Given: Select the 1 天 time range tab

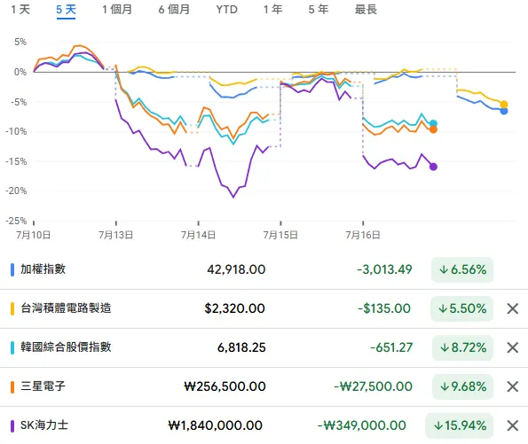Looking at the screenshot, I should click(x=20, y=10).
